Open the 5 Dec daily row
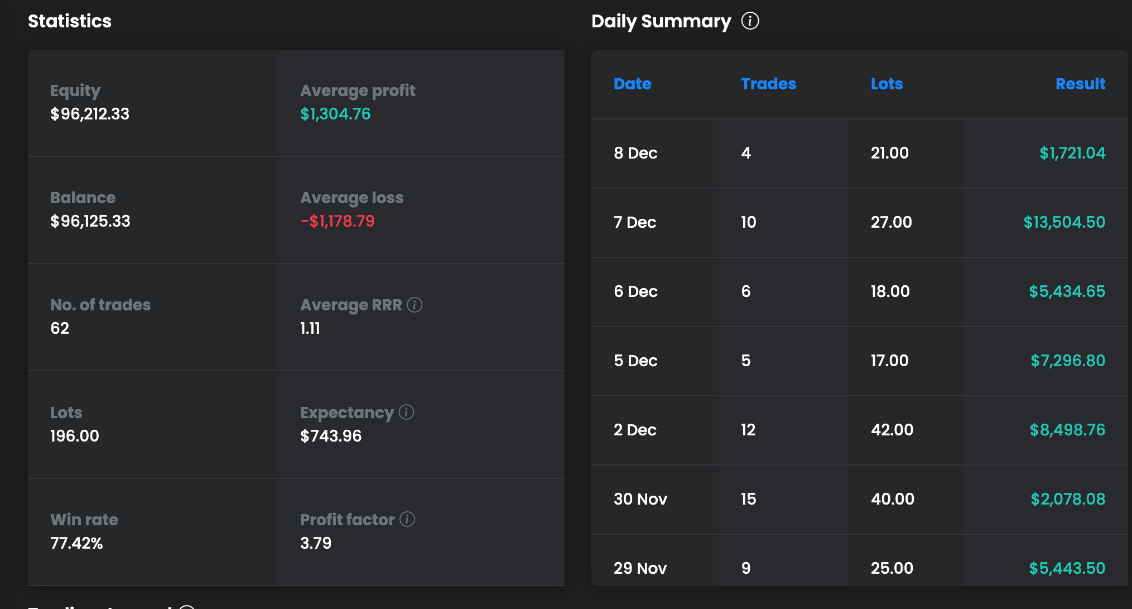1132x609 pixels. (635, 361)
